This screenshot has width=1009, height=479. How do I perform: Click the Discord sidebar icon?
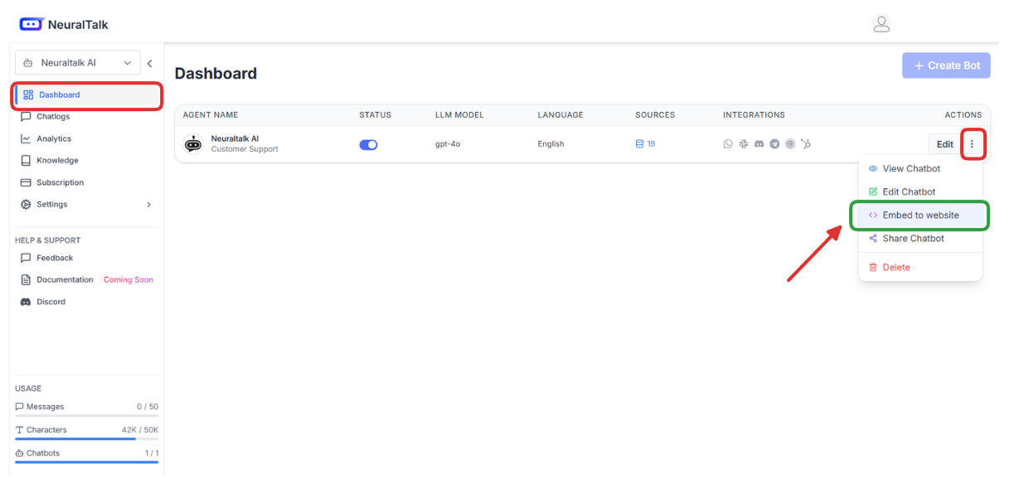tap(26, 302)
